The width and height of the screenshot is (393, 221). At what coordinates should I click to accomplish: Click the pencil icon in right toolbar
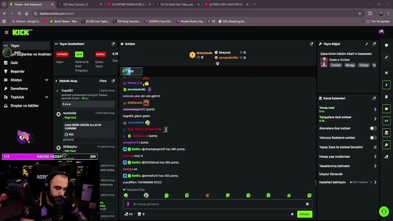[386, 57]
